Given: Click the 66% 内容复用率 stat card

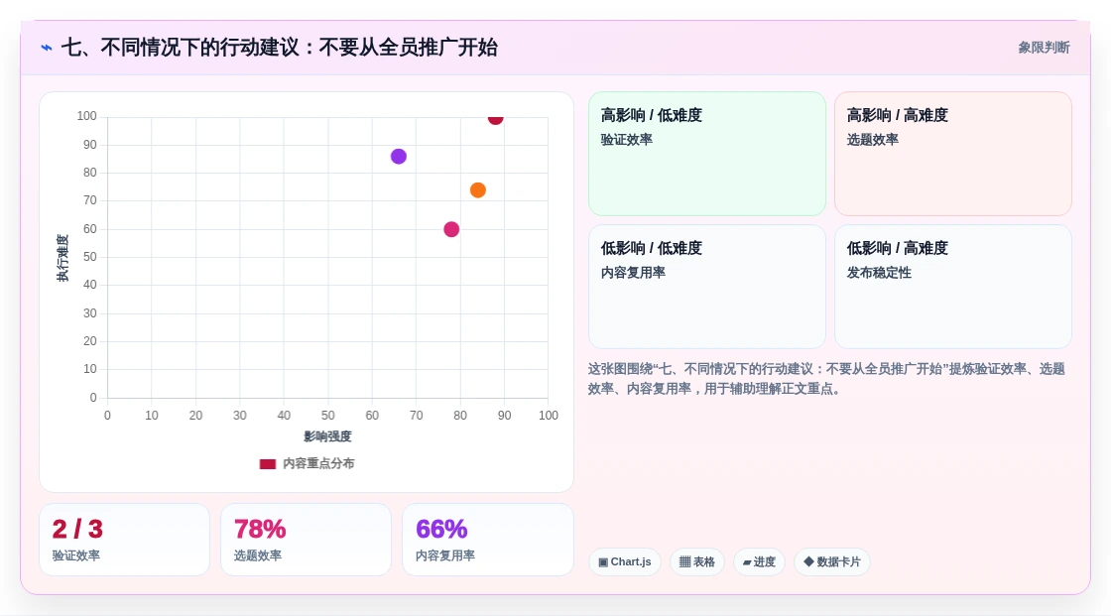Looking at the screenshot, I should pos(487,540).
